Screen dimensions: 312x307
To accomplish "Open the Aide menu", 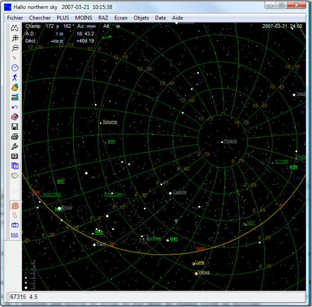I will pyautogui.click(x=178, y=18).
